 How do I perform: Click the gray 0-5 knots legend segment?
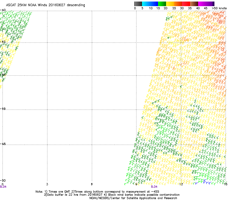[x=138, y=4]
